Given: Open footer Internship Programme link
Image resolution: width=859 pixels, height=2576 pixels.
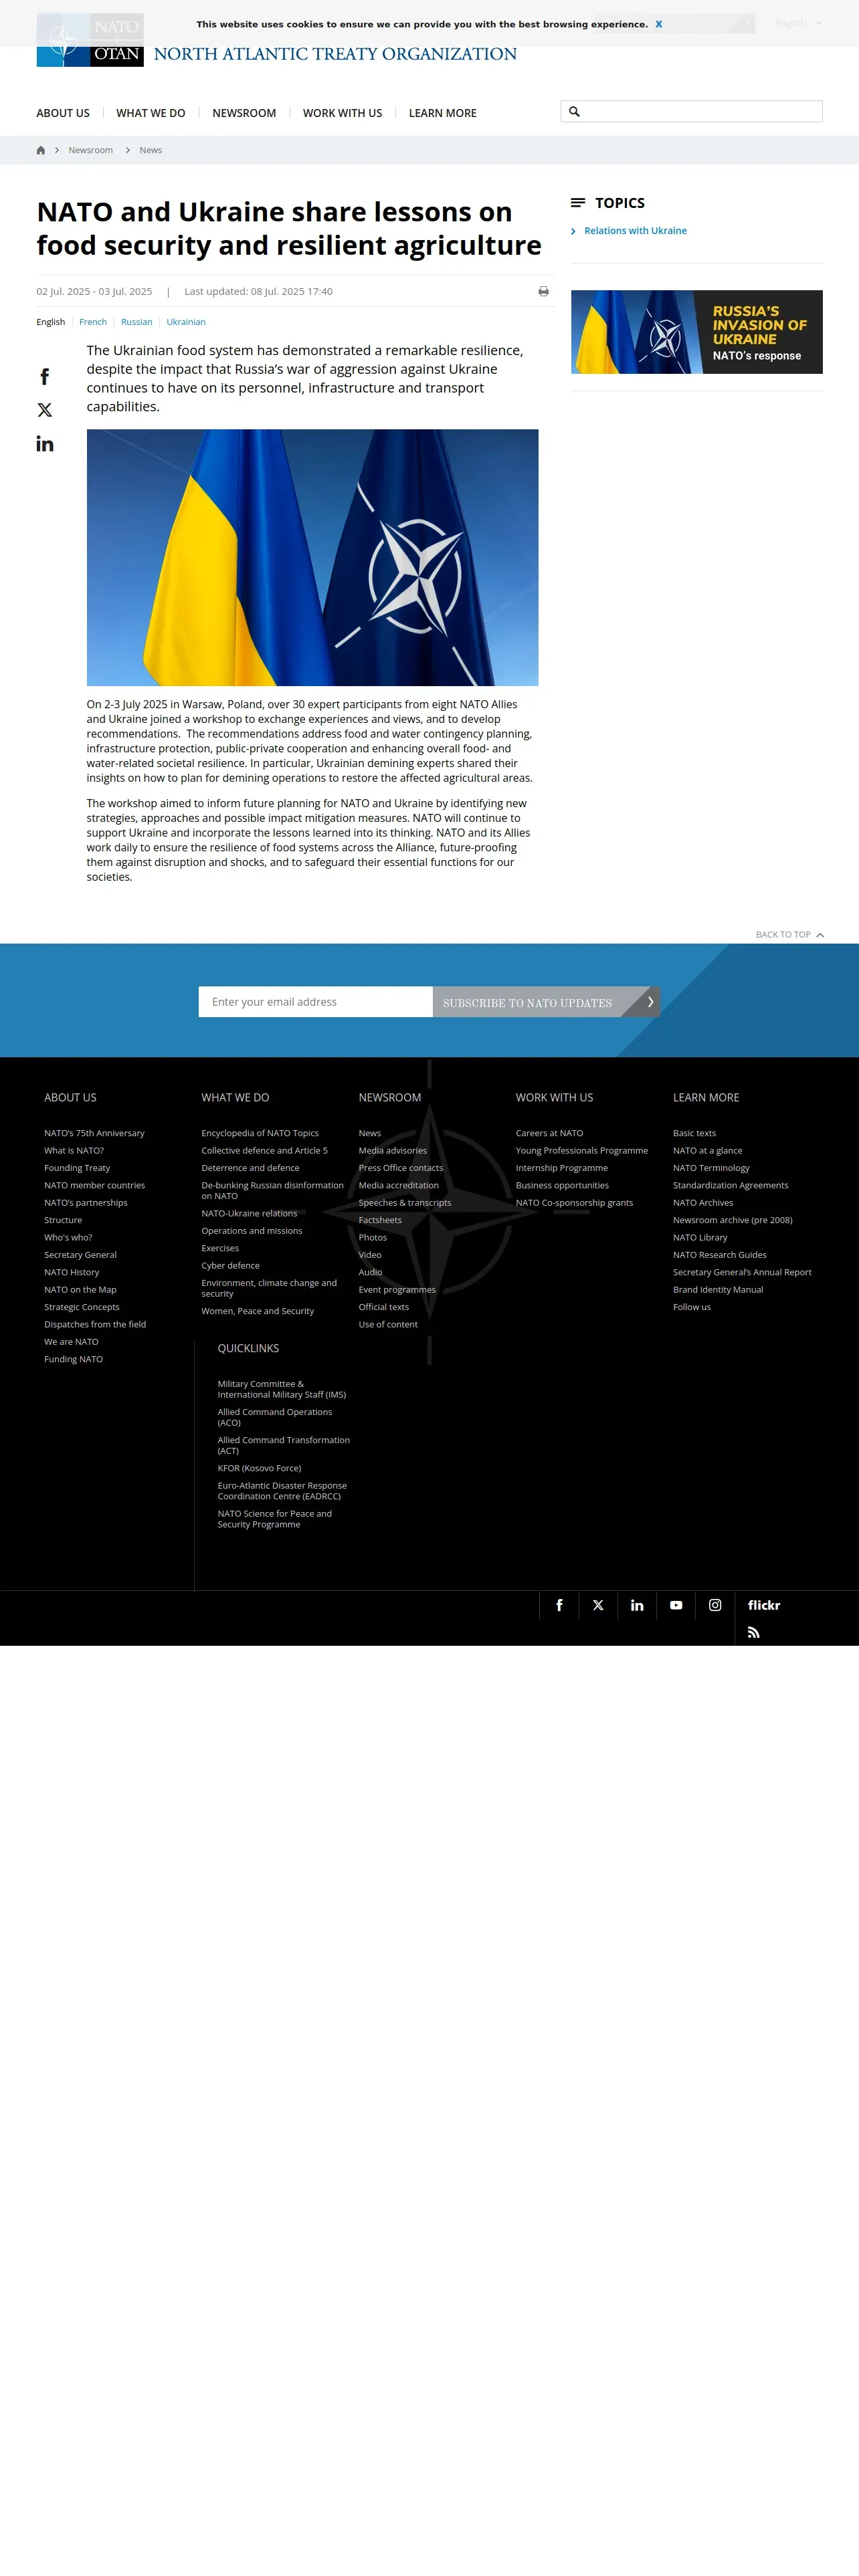Looking at the screenshot, I should (x=562, y=1168).
